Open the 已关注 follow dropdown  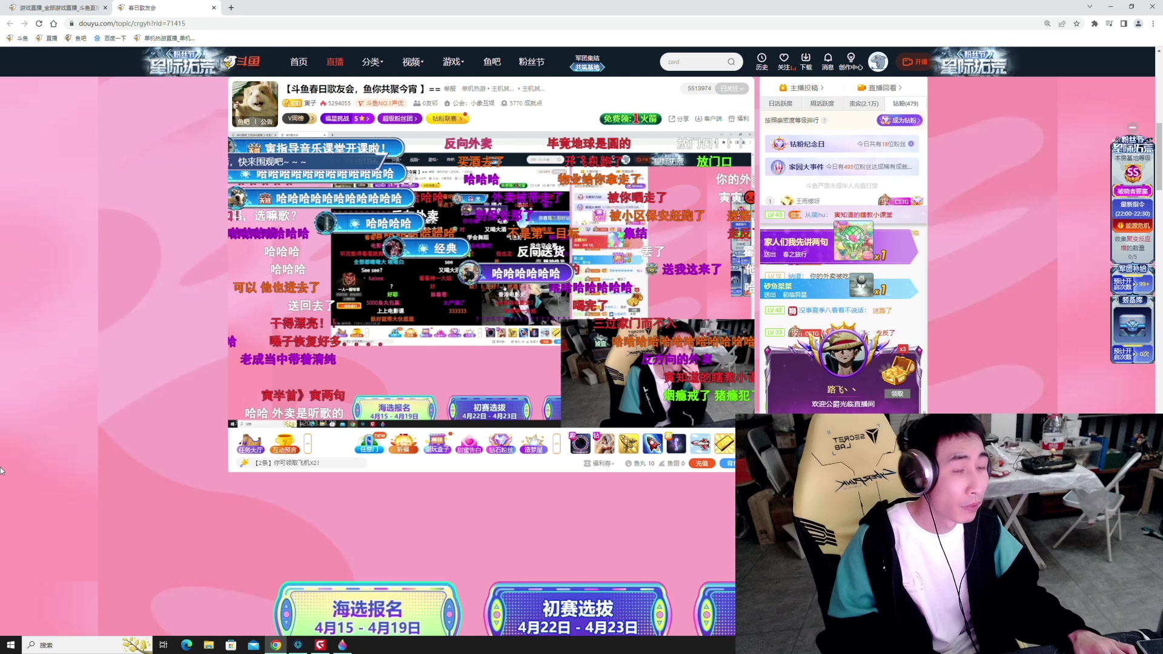(x=732, y=88)
